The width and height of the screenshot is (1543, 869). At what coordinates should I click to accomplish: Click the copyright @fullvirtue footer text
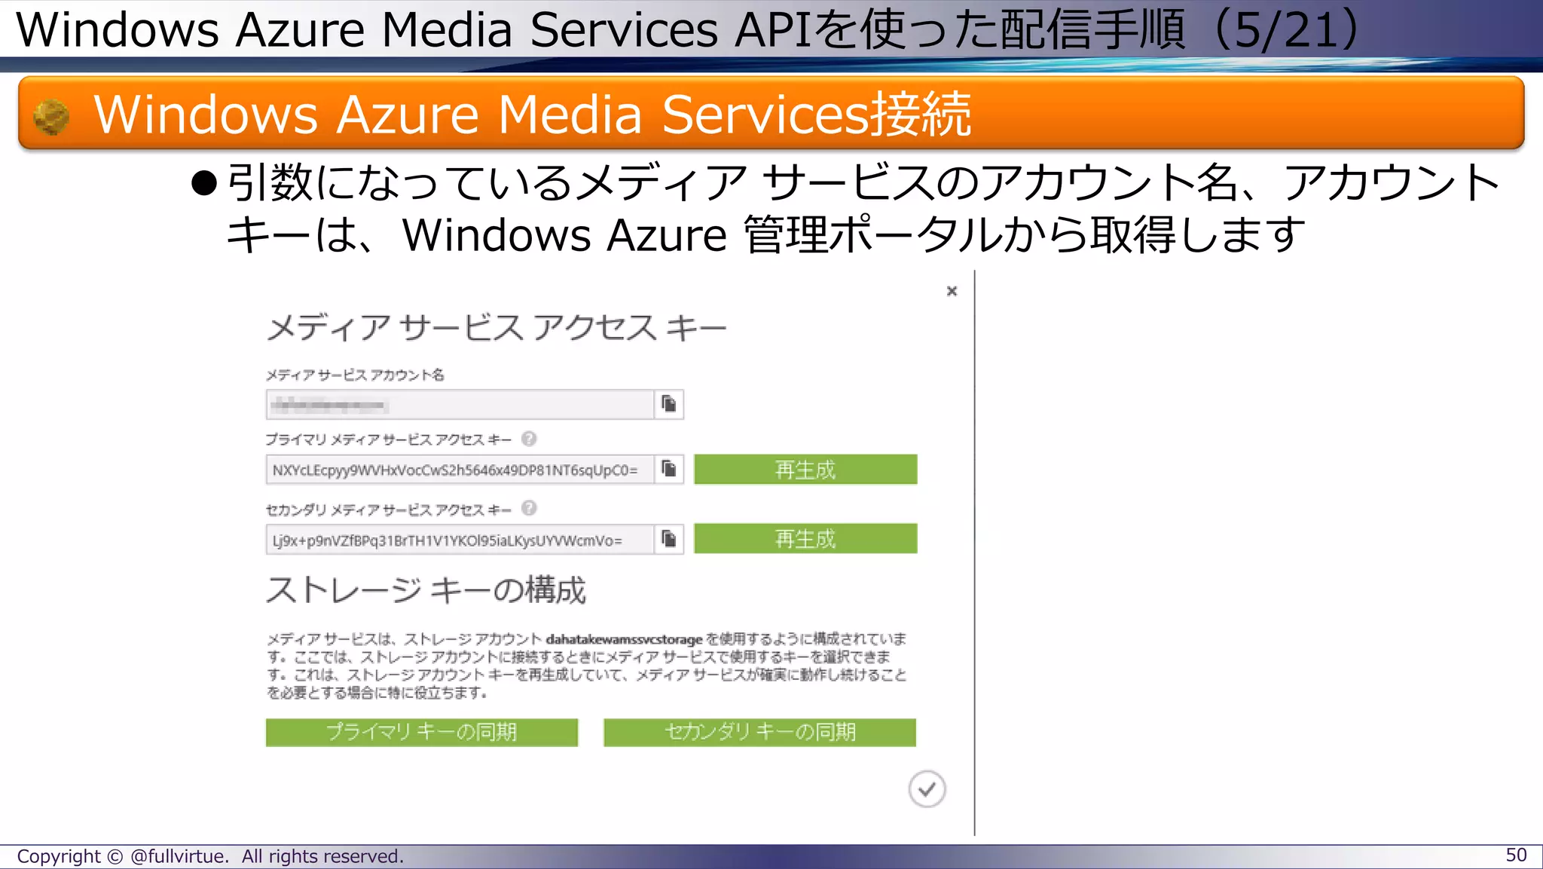(210, 856)
